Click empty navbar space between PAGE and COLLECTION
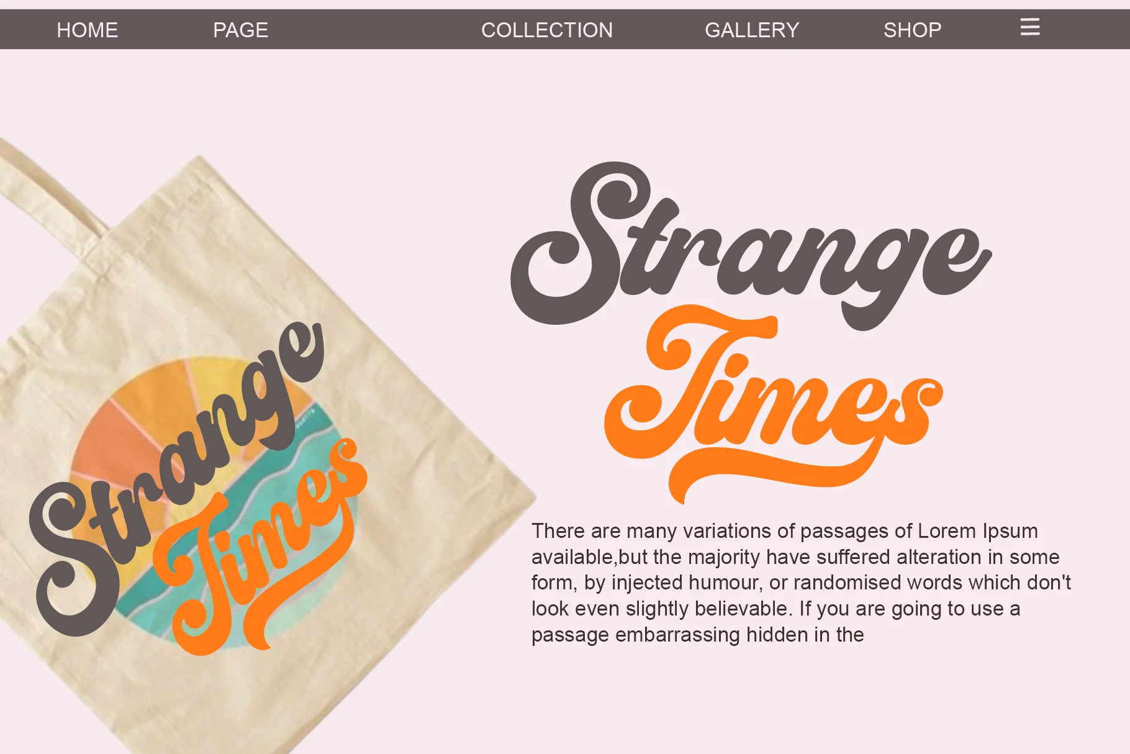Screen dimensions: 1130x754 [375, 29]
